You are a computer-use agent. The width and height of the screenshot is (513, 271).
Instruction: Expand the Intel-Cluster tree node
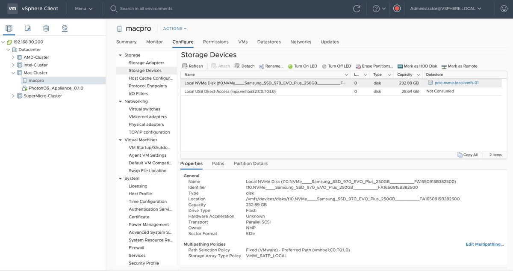point(13,65)
